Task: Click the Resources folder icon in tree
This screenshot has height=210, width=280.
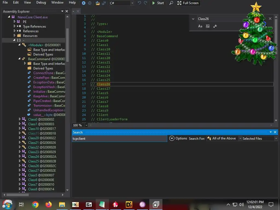Action: [19, 36]
